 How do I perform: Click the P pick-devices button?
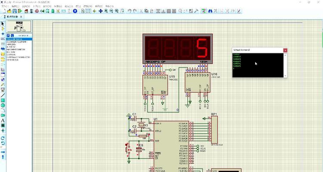click(x=8, y=36)
